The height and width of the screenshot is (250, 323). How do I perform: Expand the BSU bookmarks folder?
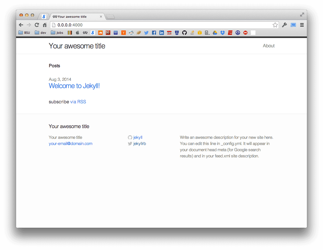(24, 33)
